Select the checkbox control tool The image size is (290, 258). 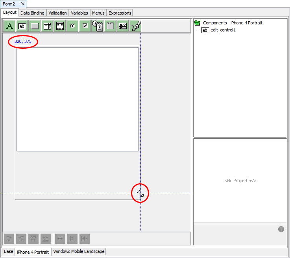tap(85, 26)
